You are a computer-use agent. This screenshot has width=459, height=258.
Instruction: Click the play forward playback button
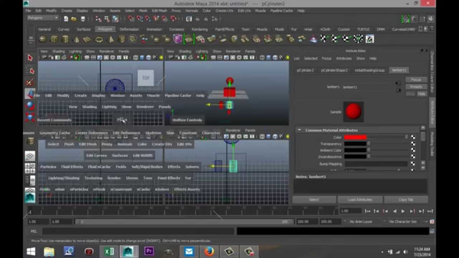403,211
